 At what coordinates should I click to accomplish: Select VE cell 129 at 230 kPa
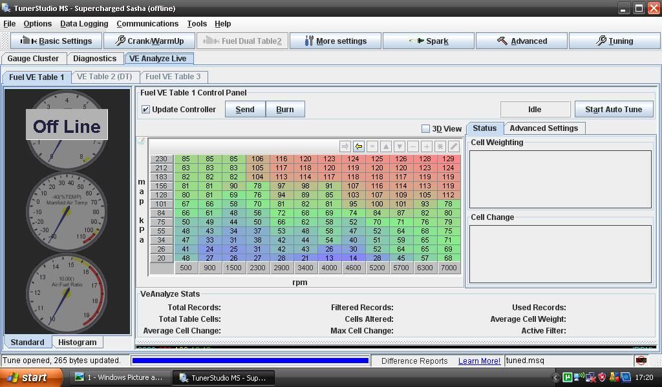(449, 159)
